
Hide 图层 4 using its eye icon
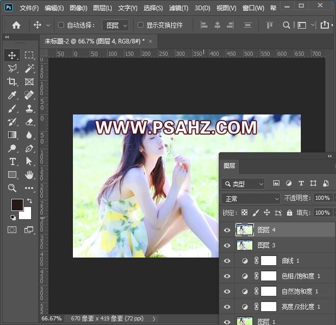click(227, 230)
